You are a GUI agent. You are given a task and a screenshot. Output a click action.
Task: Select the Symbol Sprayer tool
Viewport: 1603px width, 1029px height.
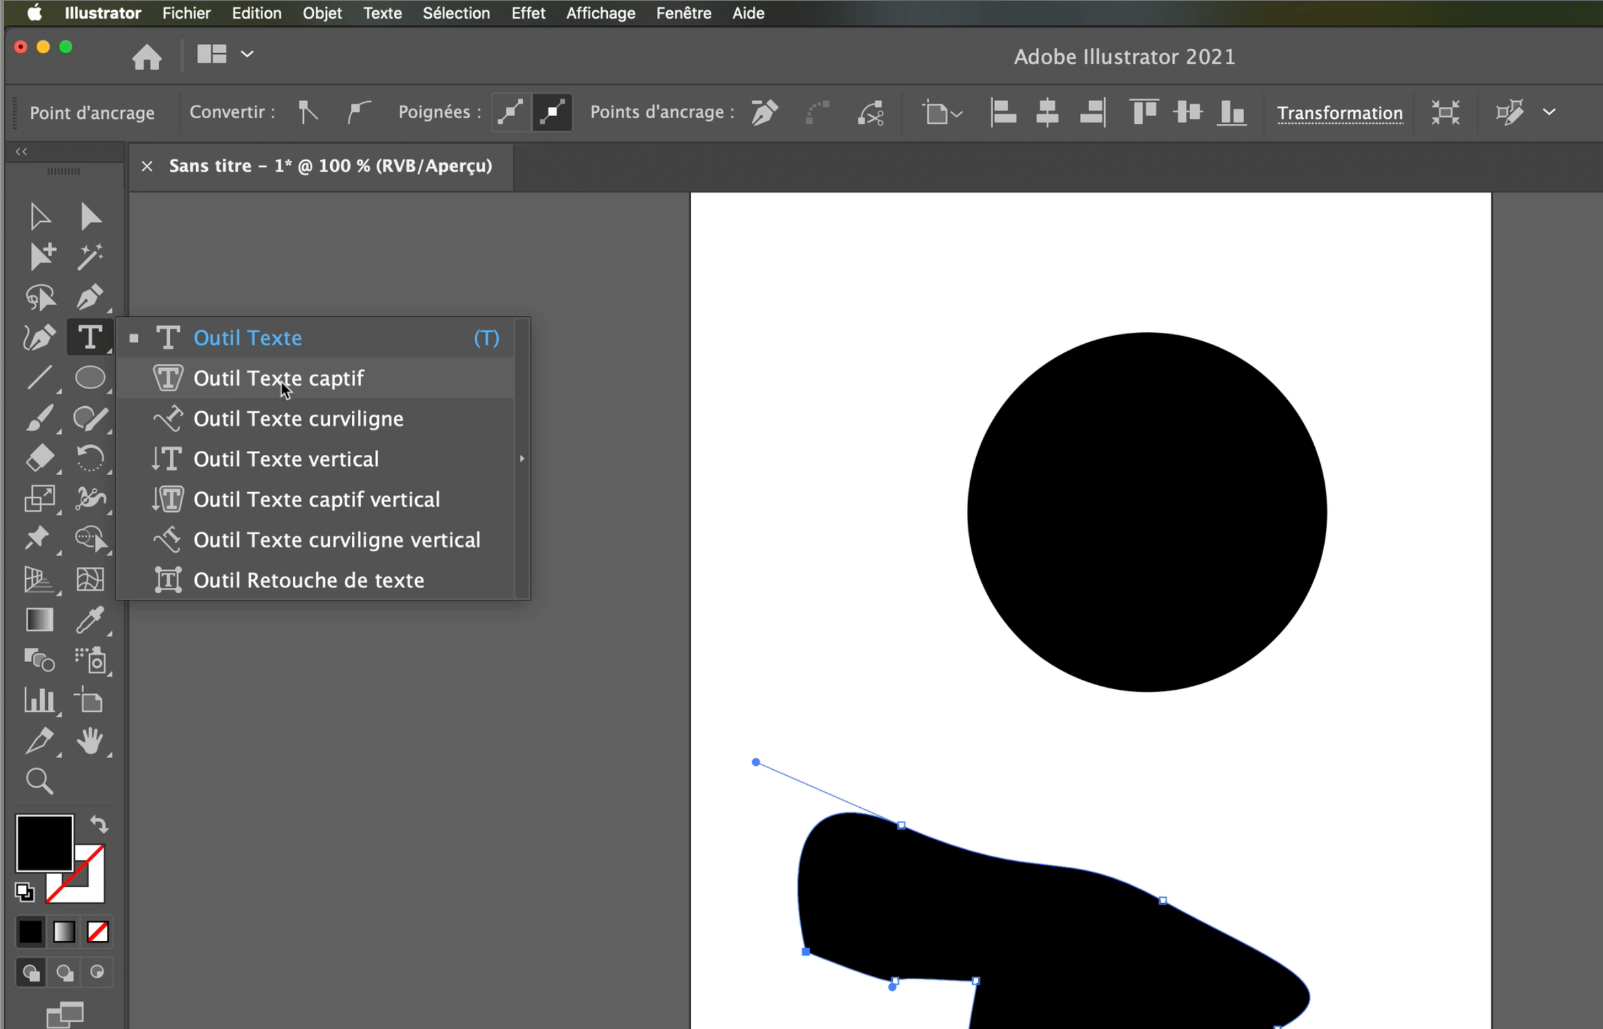click(x=90, y=660)
